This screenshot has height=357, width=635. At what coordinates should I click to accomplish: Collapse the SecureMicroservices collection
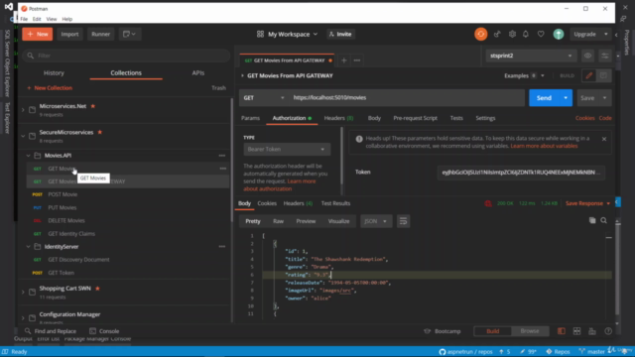(x=23, y=136)
